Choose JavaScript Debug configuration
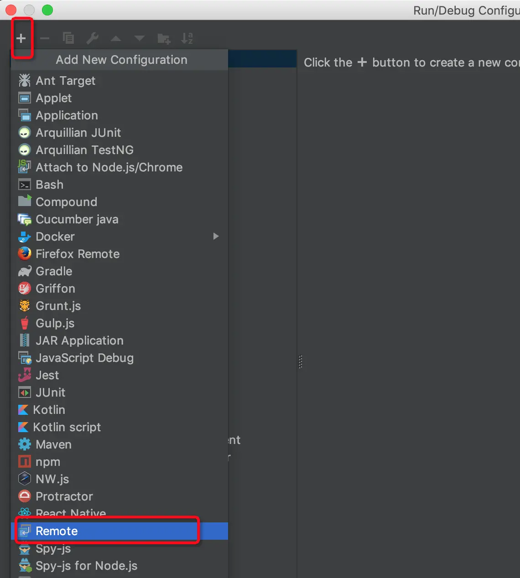520x578 pixels. [x=120, y=358]
